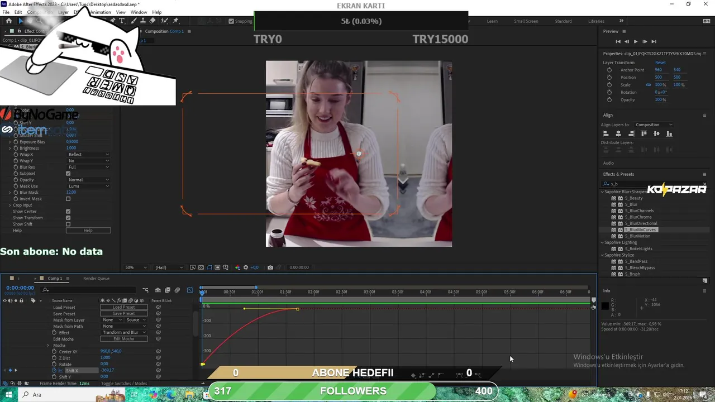This screenshot has height=402, width=715.
Task: Open Effects & Presets panel menu
Action: (x=704, y=174)
